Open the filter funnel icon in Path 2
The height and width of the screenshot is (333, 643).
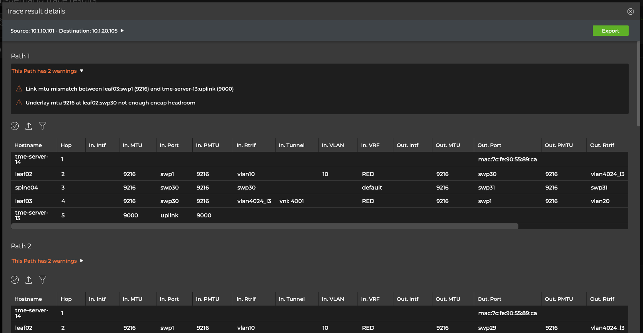point(43,280)
